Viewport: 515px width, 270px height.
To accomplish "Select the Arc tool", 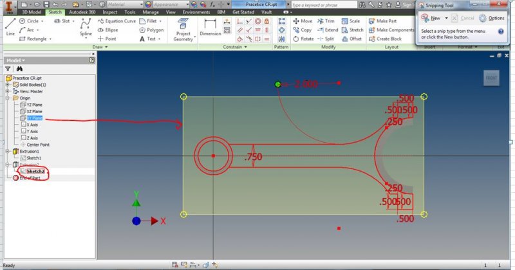I will tap(27, 30).
